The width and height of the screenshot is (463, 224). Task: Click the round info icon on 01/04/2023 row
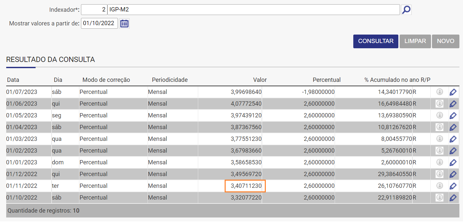(x=439, y=127)
